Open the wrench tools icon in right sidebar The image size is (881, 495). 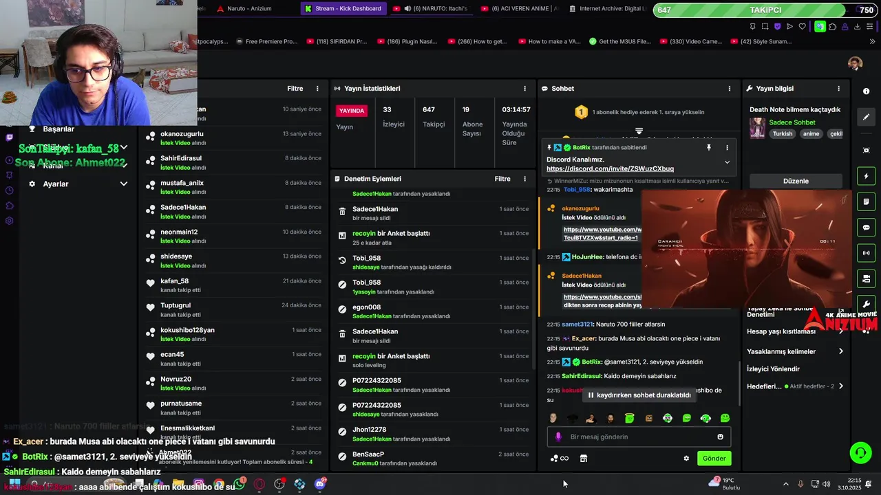click(x=866, y=304)
